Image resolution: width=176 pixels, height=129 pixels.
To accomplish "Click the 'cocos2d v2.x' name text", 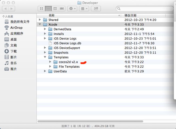I will click(x=68, y=62).
